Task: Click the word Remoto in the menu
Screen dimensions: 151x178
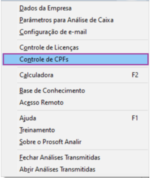Action: click(52, 103)
